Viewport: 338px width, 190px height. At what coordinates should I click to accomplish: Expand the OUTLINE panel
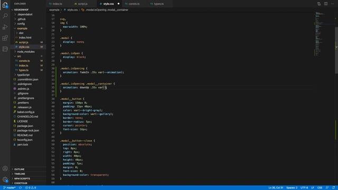point(28,169)
